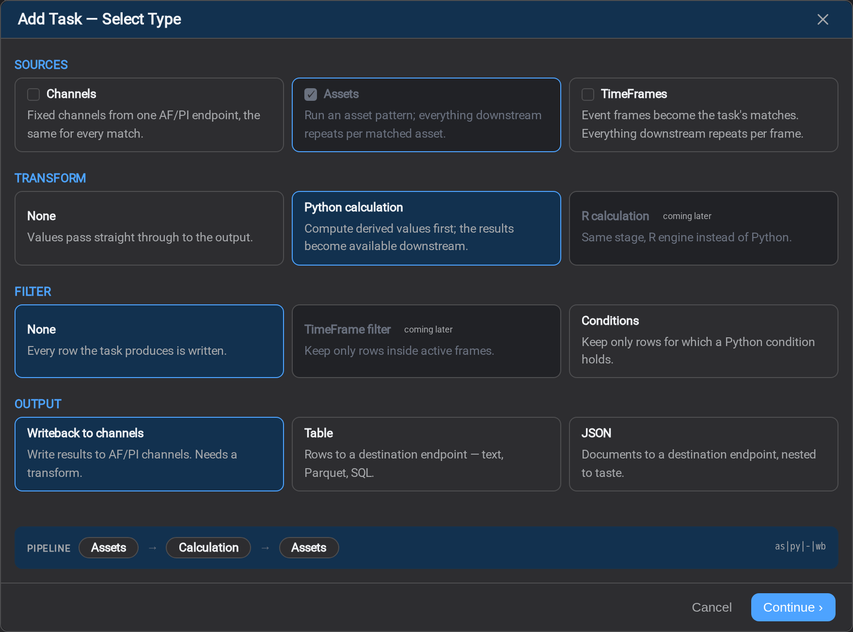Screen dimensions: 853x632
Task: Pick the Filter None option
Action: click(149, 341)
